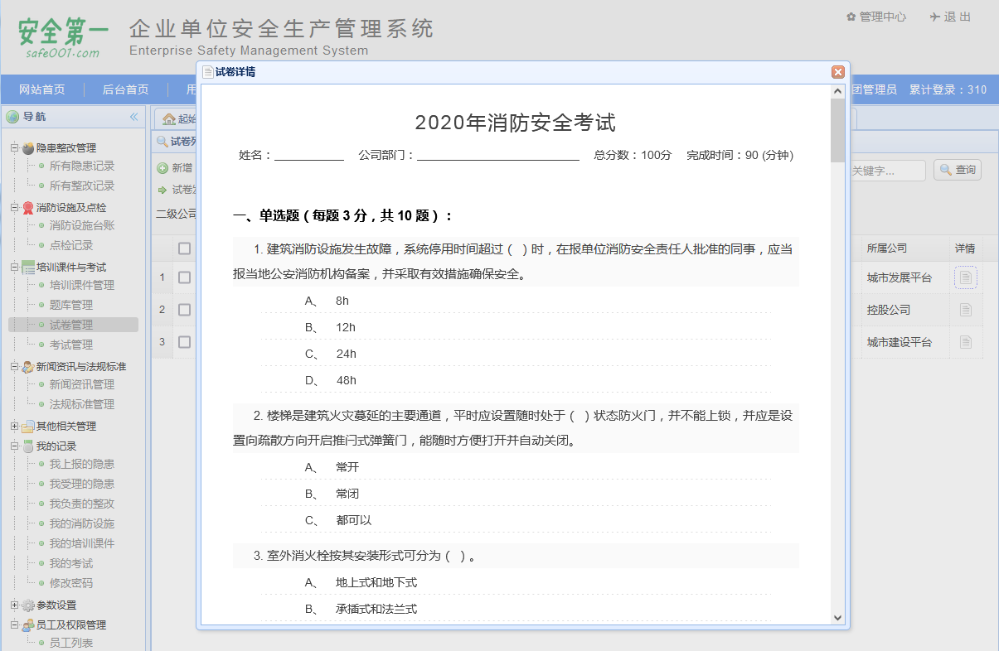The image size is (999, 651).
Task: Click 退出 to log out
Action: pos(950,17)
